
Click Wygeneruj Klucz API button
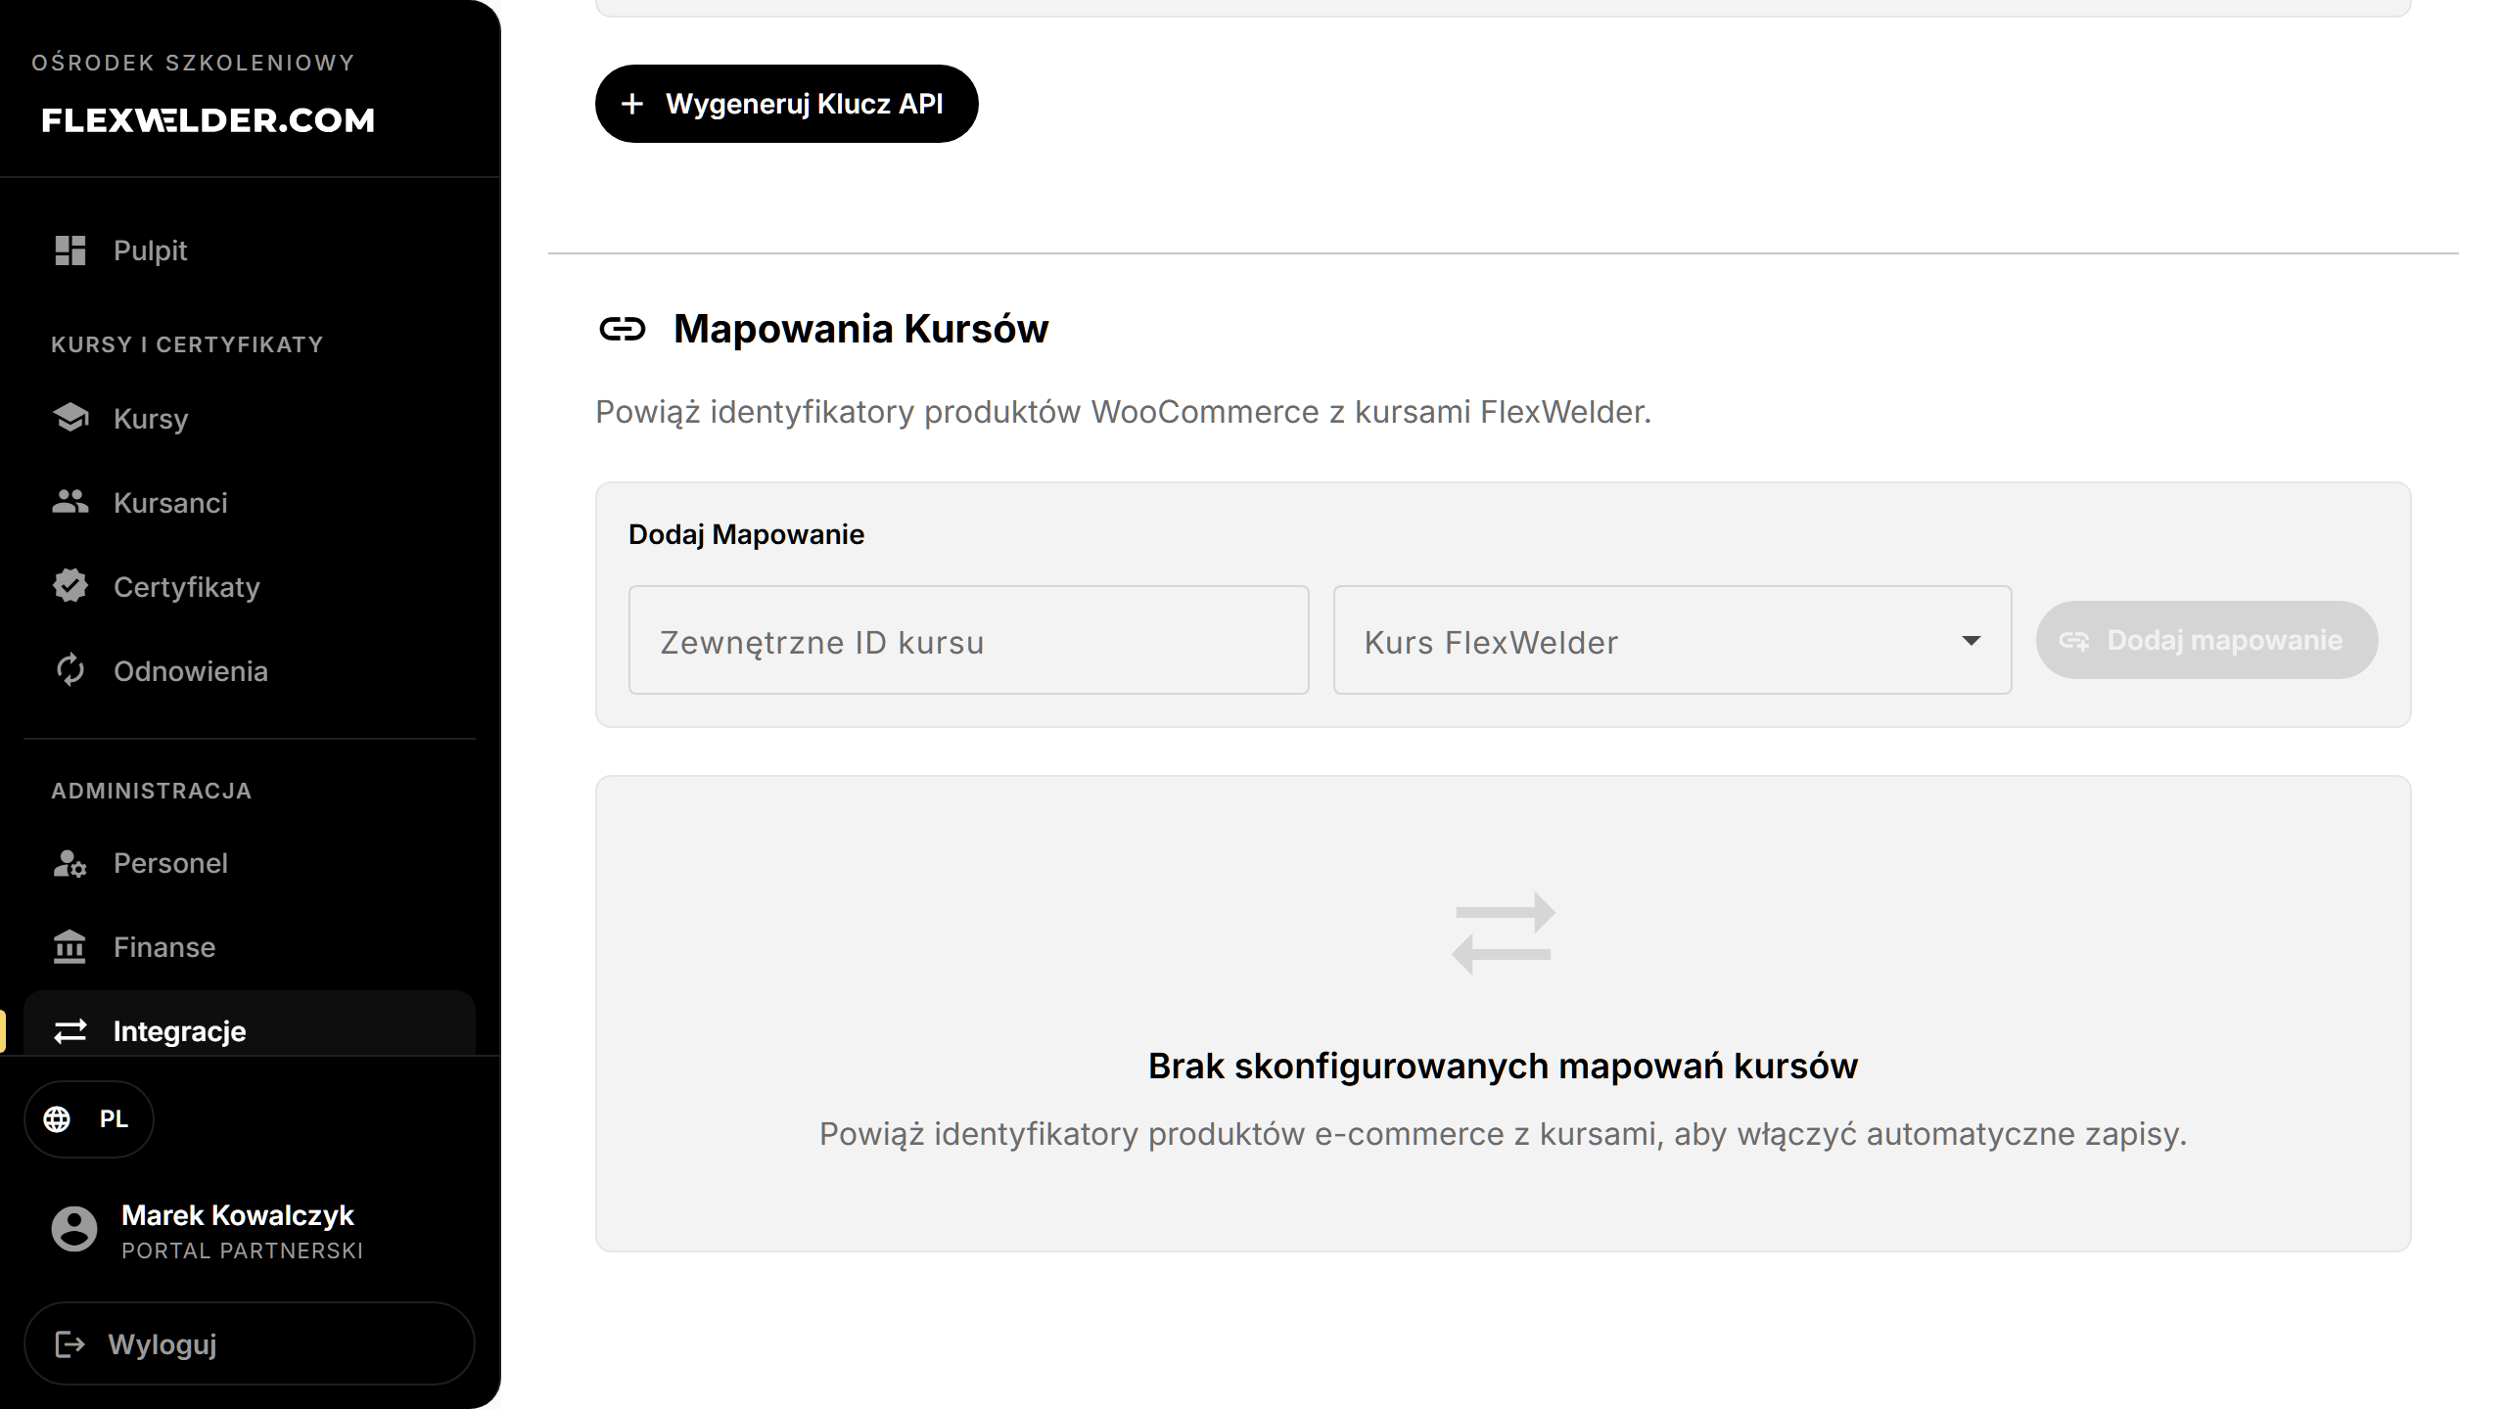(786, 104)
